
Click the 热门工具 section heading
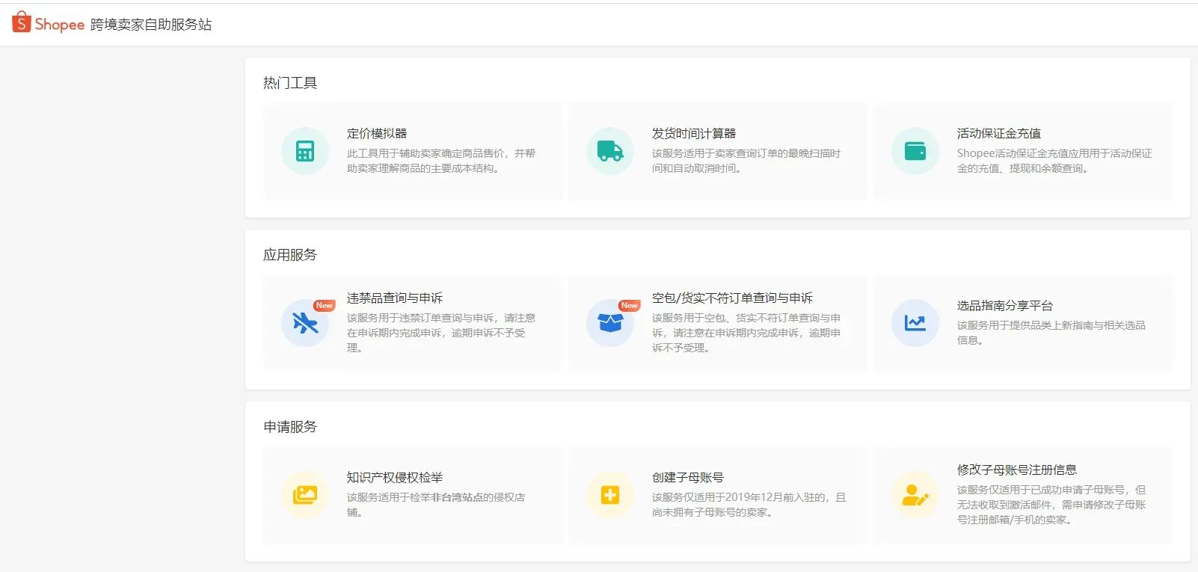tap(290, 83)
